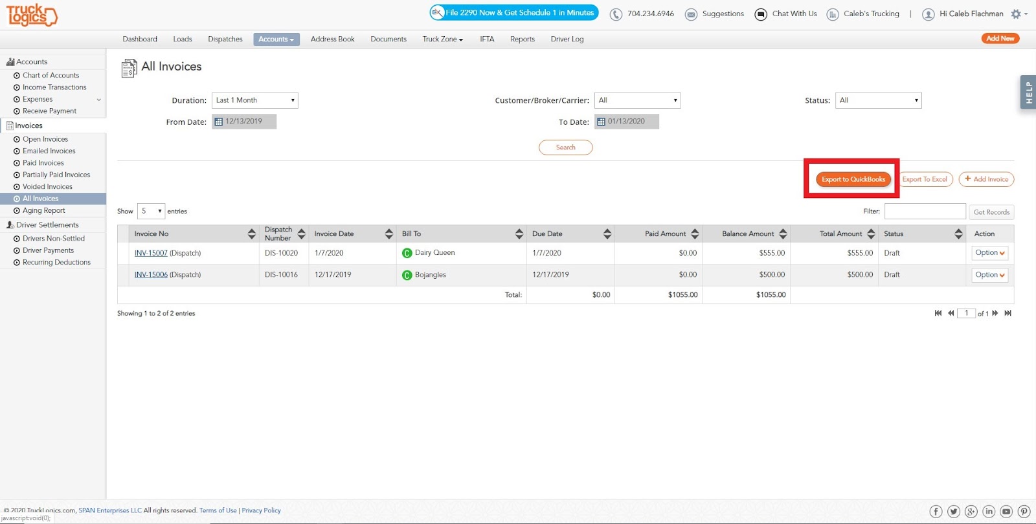This screenshot has width=1036, height=524.
Task: Go to previous page of results
Action: coord(951,313)
